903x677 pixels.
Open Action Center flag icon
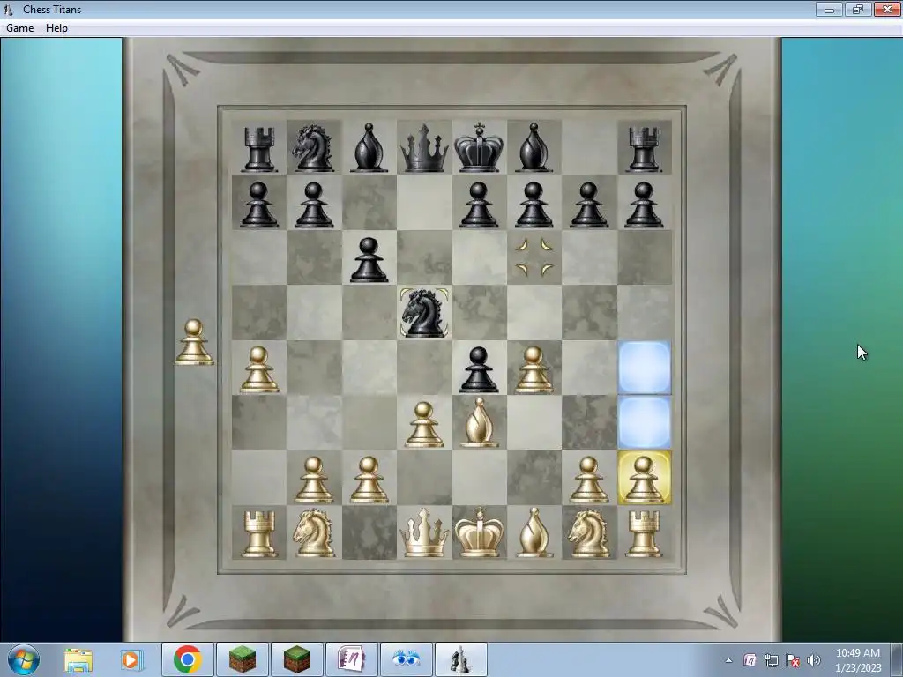coord(793,660)
